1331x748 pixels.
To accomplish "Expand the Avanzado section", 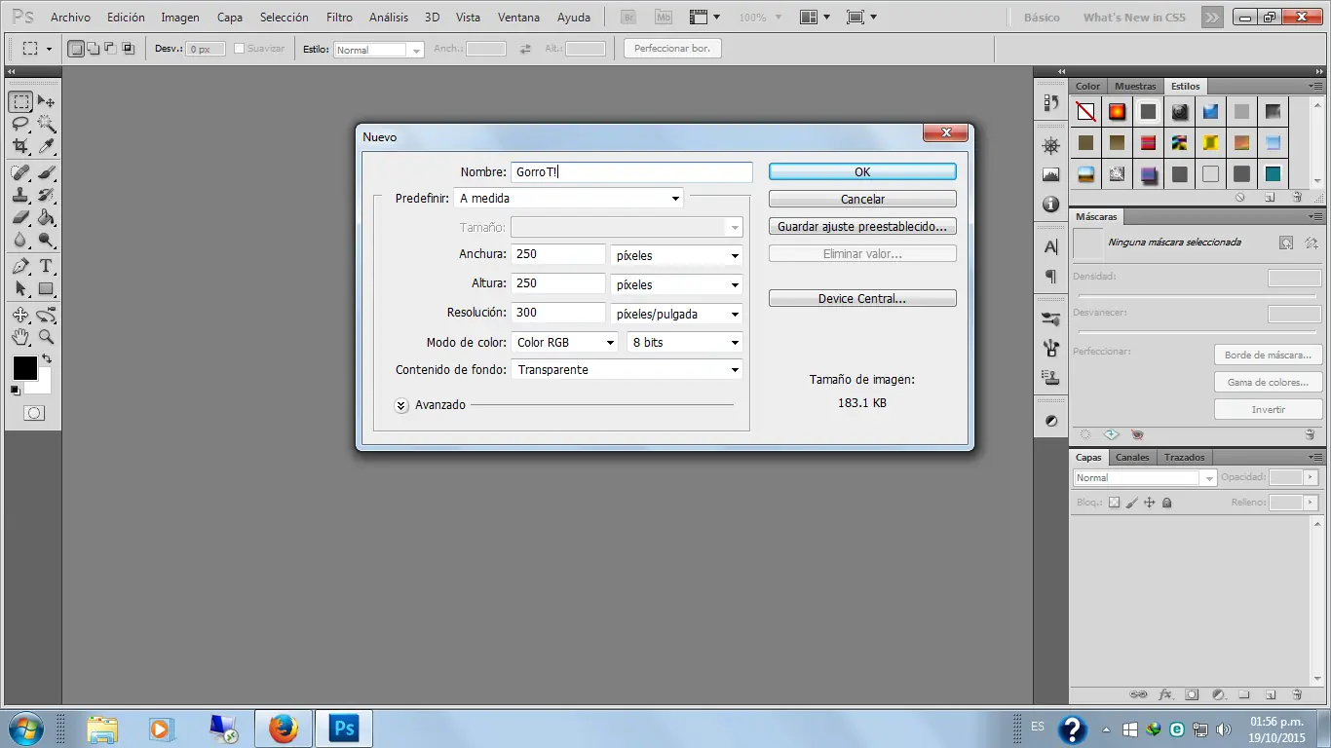I will click(401, 405).
